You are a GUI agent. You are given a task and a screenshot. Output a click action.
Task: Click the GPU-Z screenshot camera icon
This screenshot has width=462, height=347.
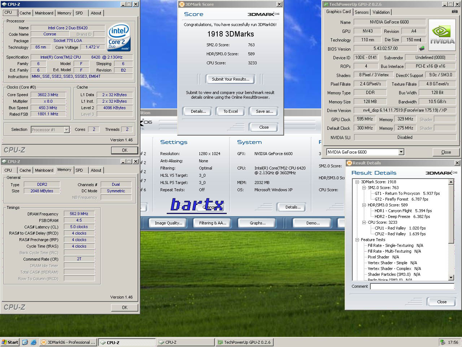[454, 12]
